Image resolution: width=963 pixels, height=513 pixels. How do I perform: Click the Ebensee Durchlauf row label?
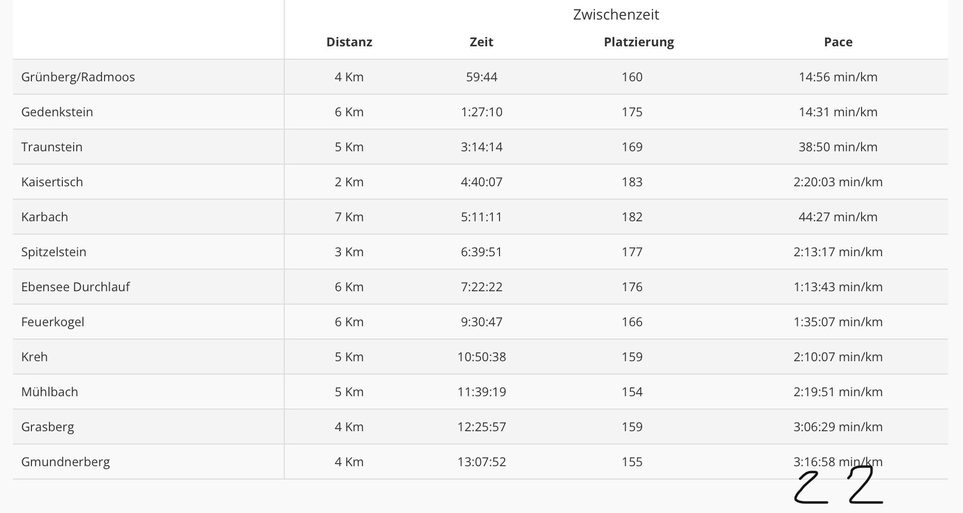(x=75, y=287)
